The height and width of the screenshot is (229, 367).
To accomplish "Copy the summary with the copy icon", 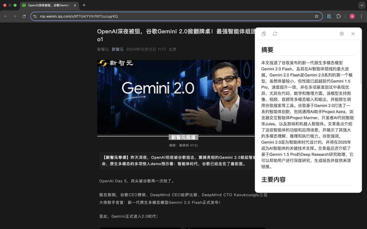I will (x=264, y=34).
